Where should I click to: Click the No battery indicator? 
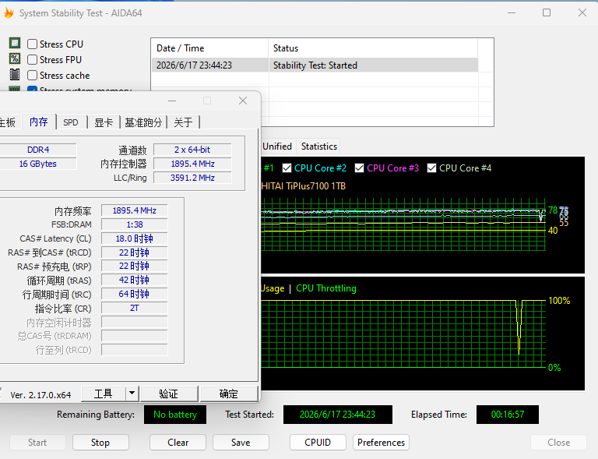coord(175,415)
